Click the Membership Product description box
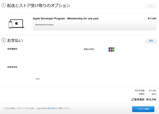 click(x=94, y=26)
